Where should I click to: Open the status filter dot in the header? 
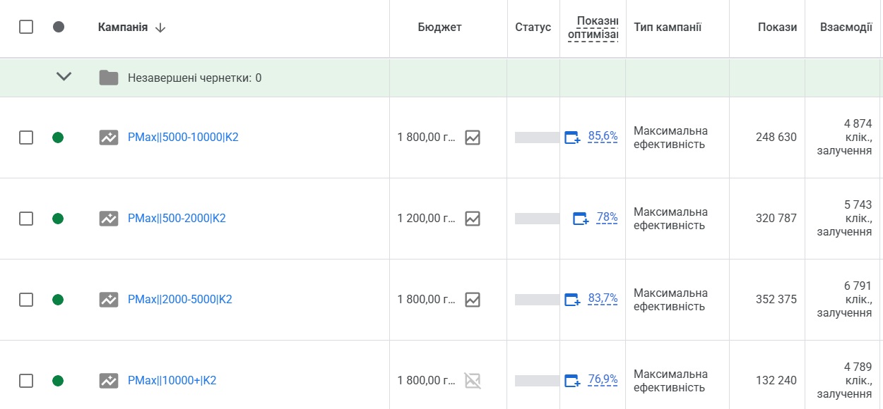[x=59, y=27]
